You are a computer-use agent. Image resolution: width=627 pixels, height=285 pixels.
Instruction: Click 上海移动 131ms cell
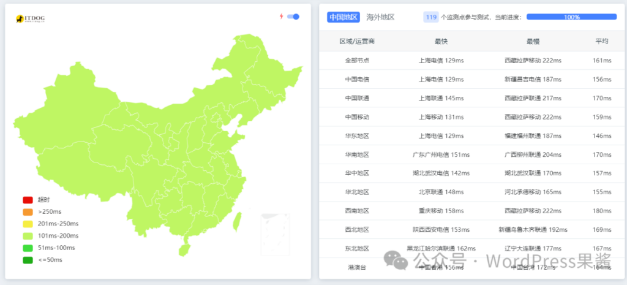(441, 117)
